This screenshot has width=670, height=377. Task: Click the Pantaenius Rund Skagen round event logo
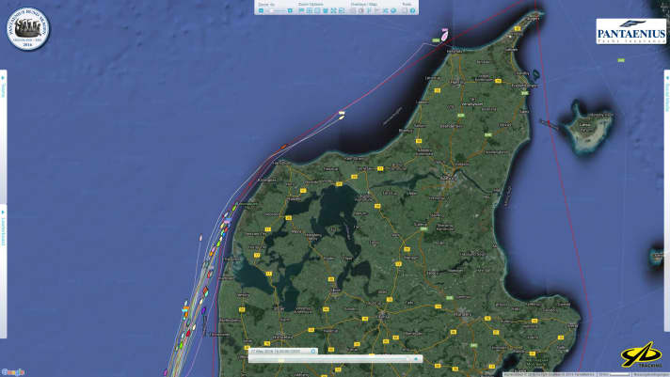point(27,28)
